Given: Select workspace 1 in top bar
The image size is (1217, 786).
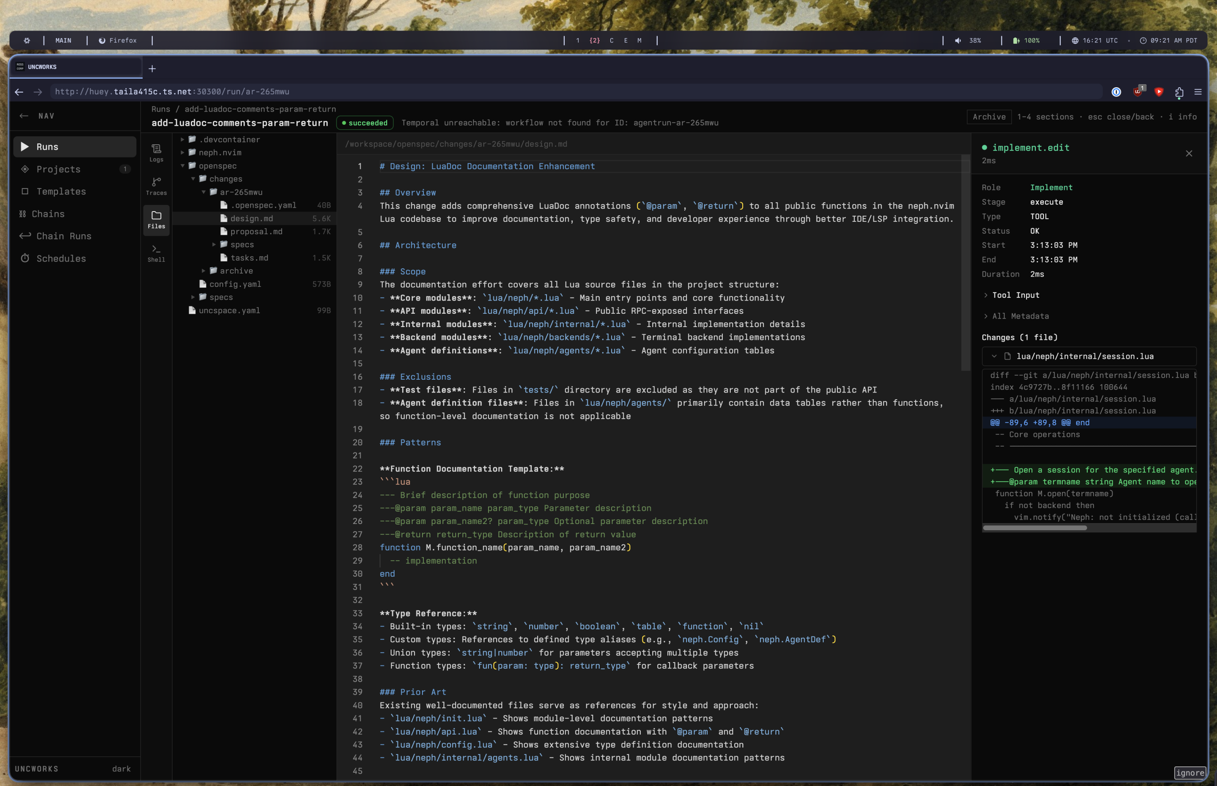Looking at the screenshot, I should coord(577,40).
